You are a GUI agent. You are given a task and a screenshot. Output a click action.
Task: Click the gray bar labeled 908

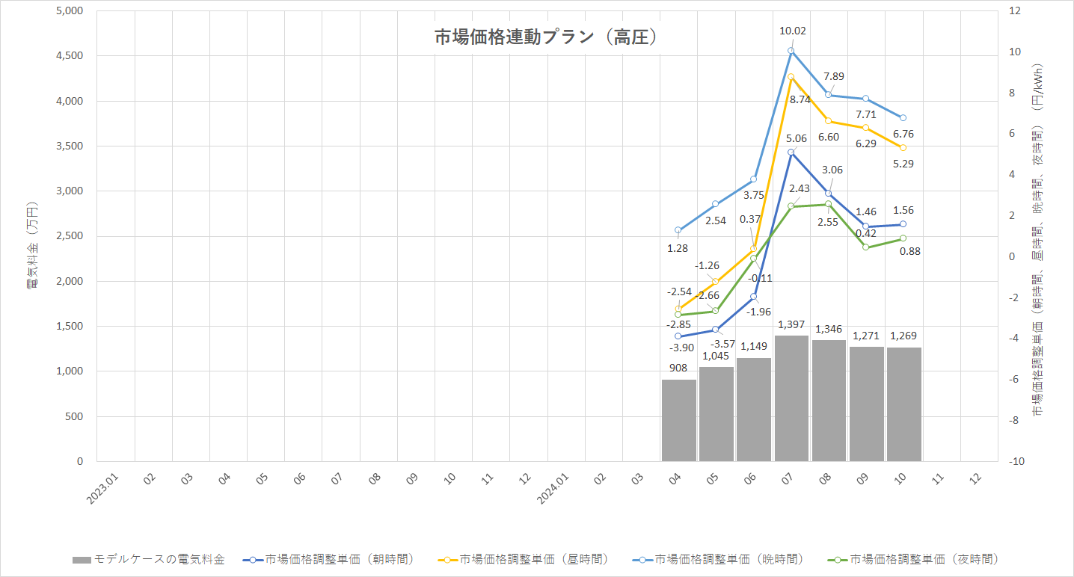[679, 421]
